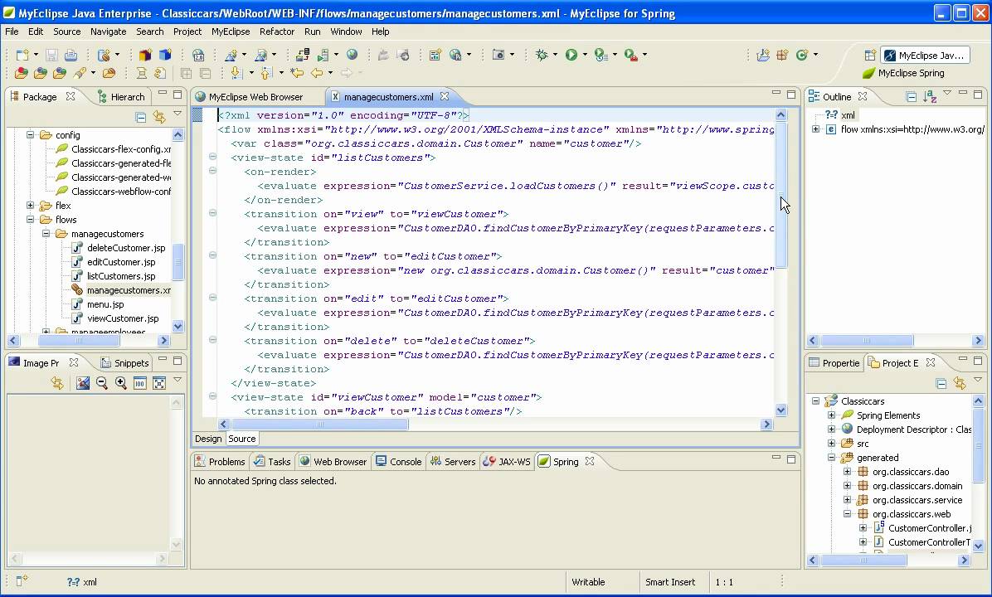
Task: Click the Last Edit Location icon
Action: point(297,73)
